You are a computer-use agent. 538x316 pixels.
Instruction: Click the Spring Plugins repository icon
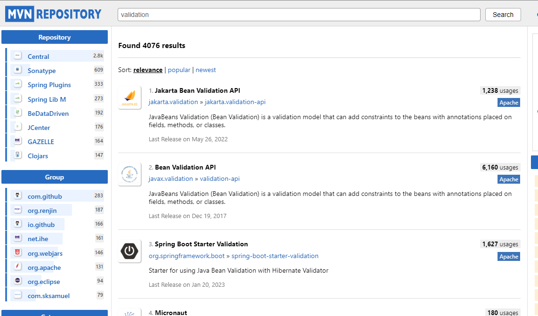click(18, 84)
